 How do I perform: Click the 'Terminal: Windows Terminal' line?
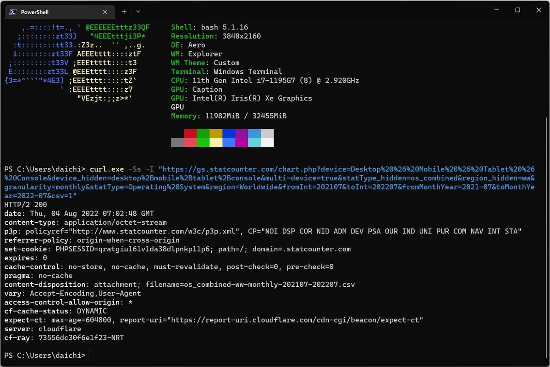226,72
